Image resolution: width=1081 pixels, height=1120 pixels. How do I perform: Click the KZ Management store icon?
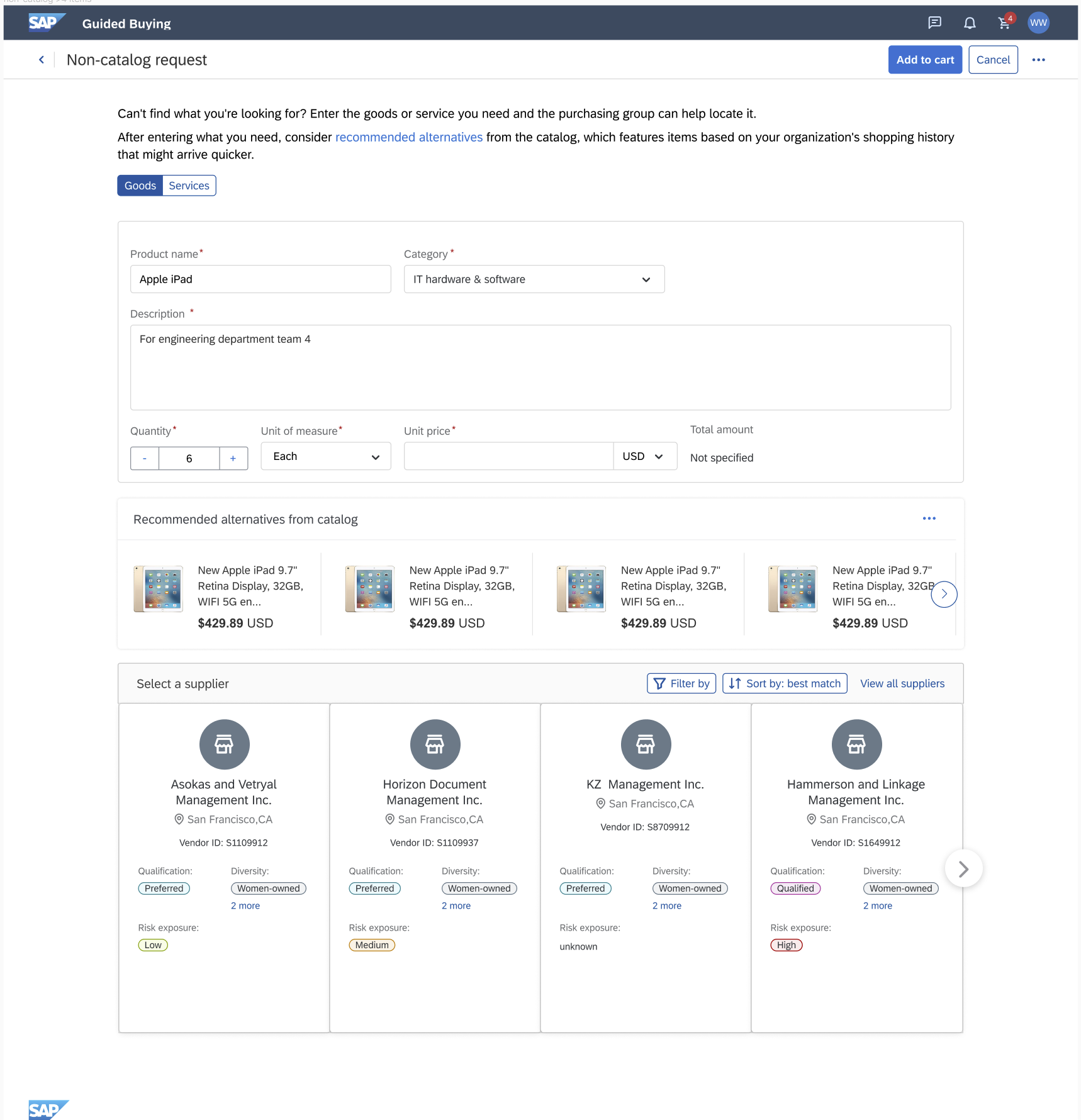[x=646, y=744]
